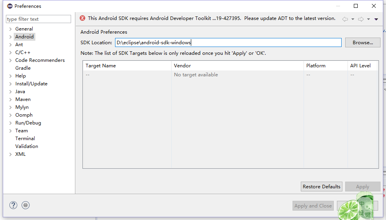The image size is (386, 220).
Task: Expand the Install/Update tree node
Action: [10, 84]
